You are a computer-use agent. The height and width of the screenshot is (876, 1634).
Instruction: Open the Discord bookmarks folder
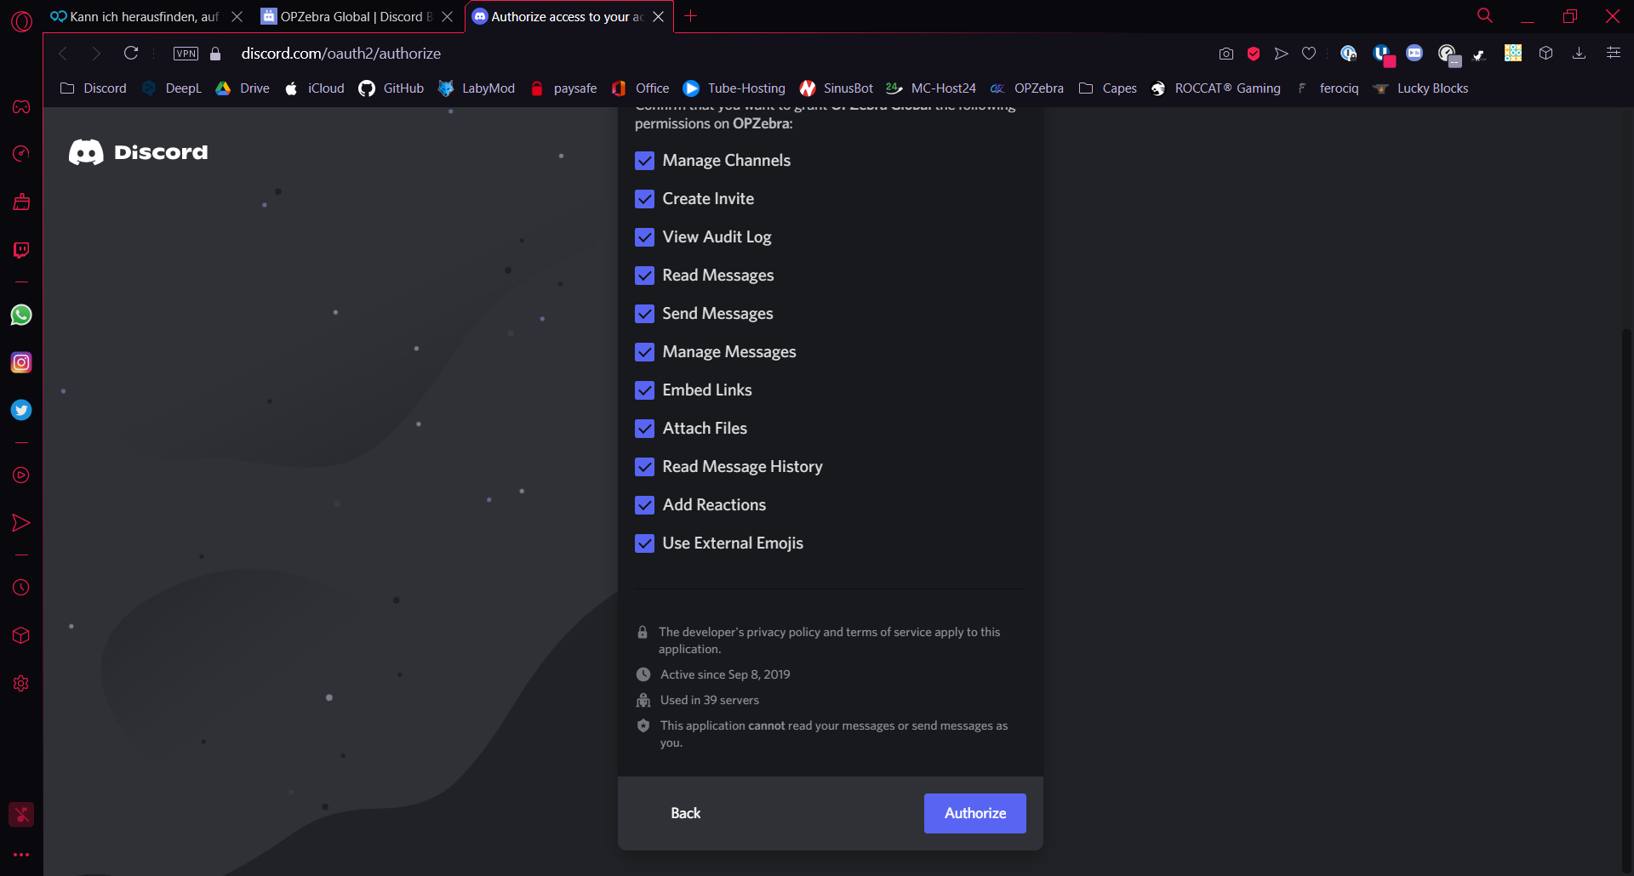[x=94, y=88]
